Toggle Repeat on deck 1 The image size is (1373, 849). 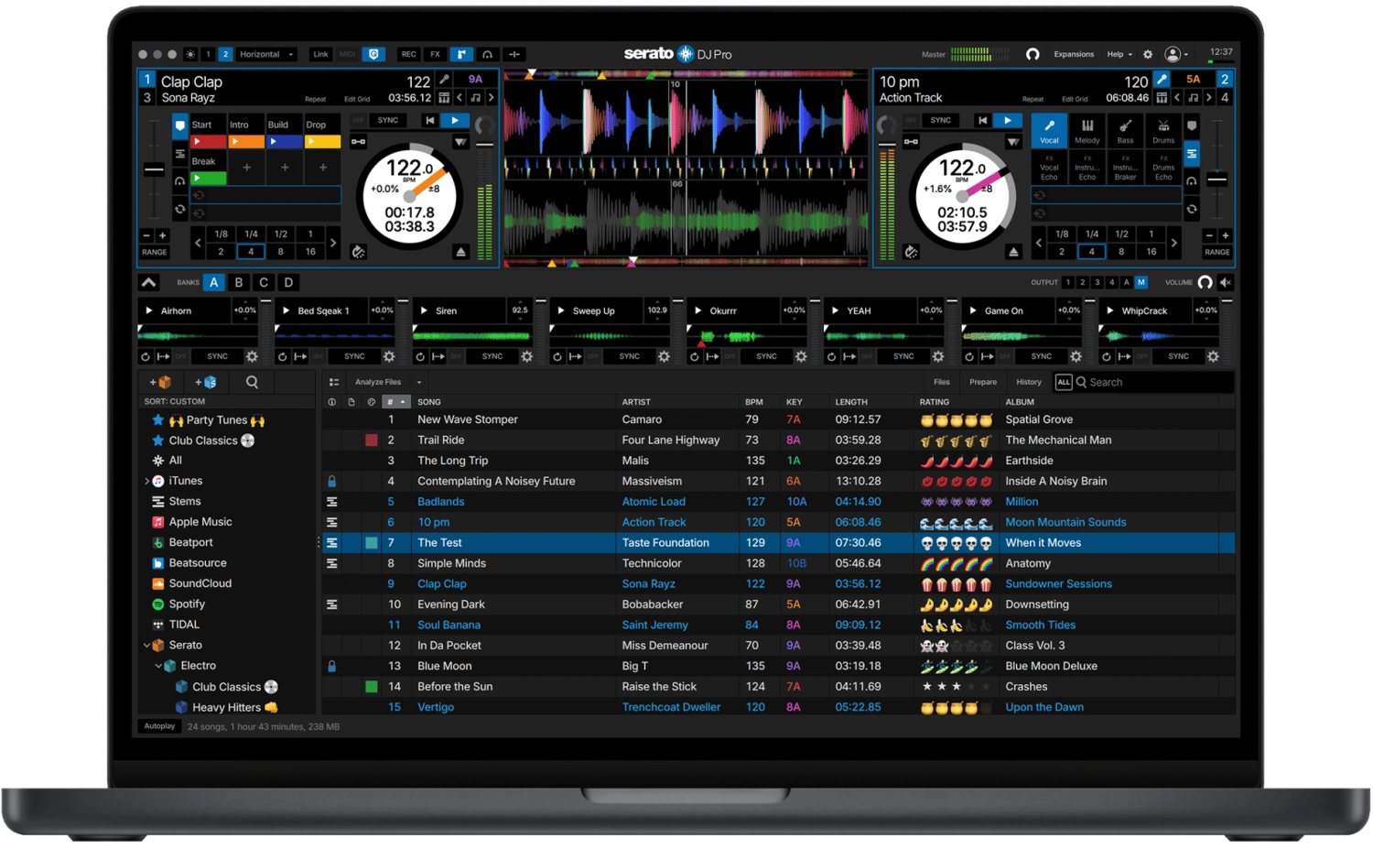click(315, 99)
